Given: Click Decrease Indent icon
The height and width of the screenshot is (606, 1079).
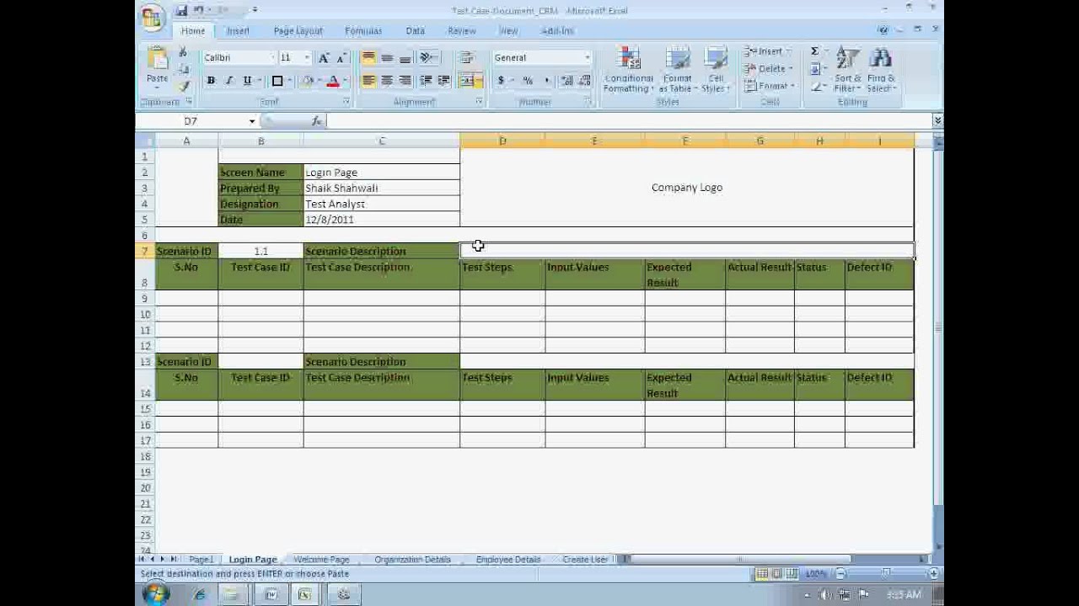Looking at the screenshot, I should click(x=426, y=81).
